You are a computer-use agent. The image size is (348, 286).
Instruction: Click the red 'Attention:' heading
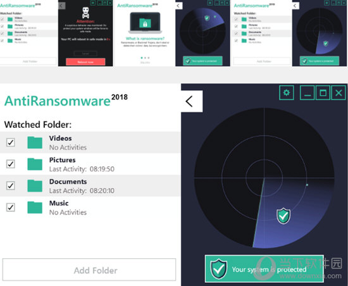click(x=85, y=22)
